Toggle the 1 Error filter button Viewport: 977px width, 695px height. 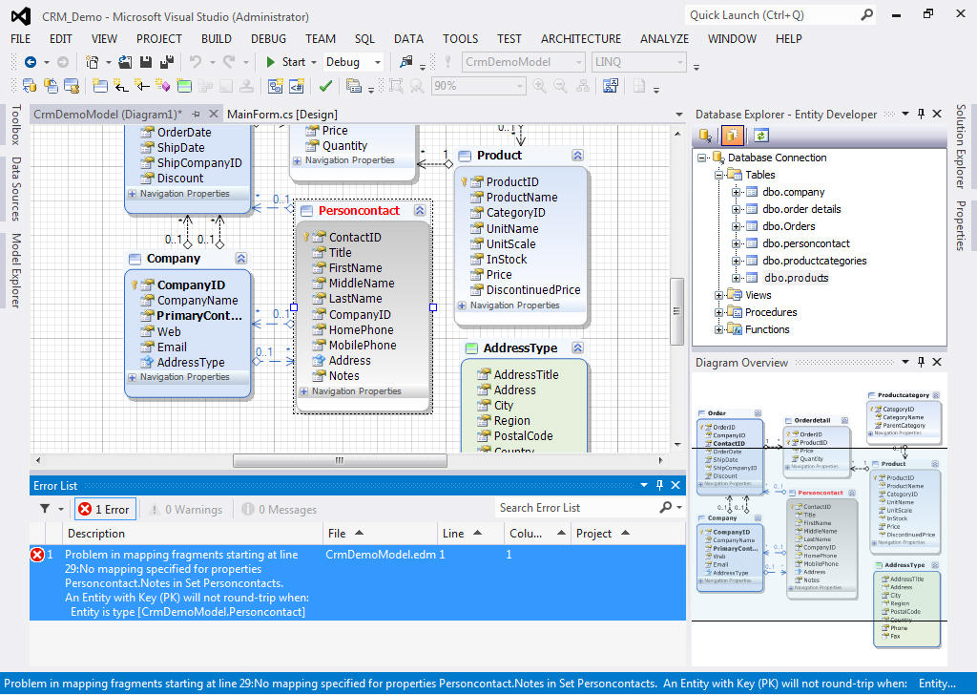(105, 509)
